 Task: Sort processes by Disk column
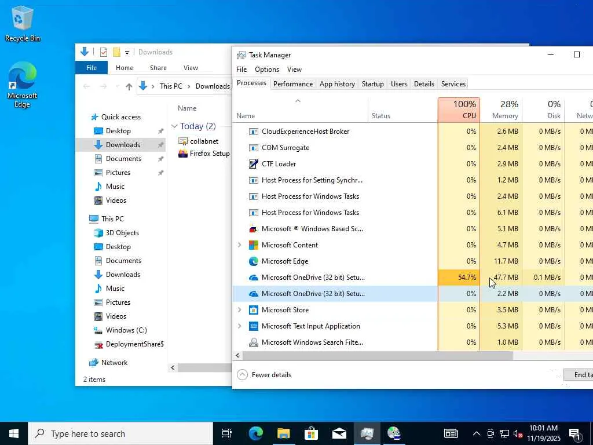543,110
